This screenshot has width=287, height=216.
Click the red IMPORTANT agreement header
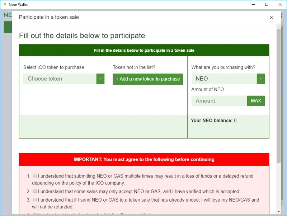(x=144, y=159)
